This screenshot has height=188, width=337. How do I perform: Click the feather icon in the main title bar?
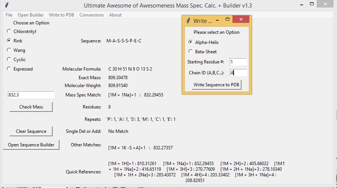click(x=7, y=6)
